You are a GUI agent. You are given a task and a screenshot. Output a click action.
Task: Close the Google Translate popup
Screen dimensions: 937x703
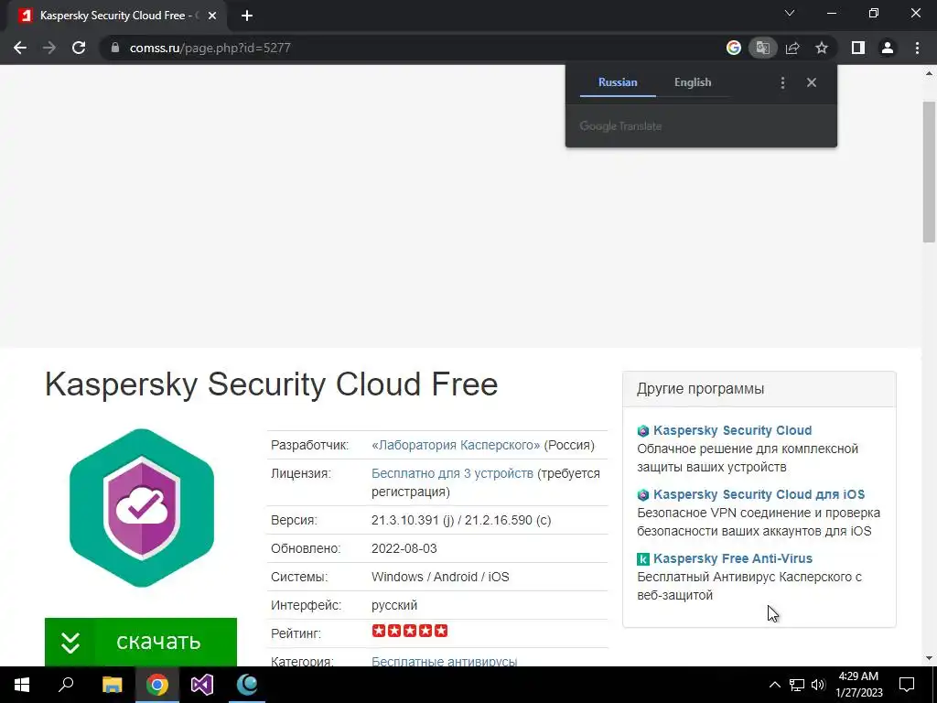coord(812,82)
